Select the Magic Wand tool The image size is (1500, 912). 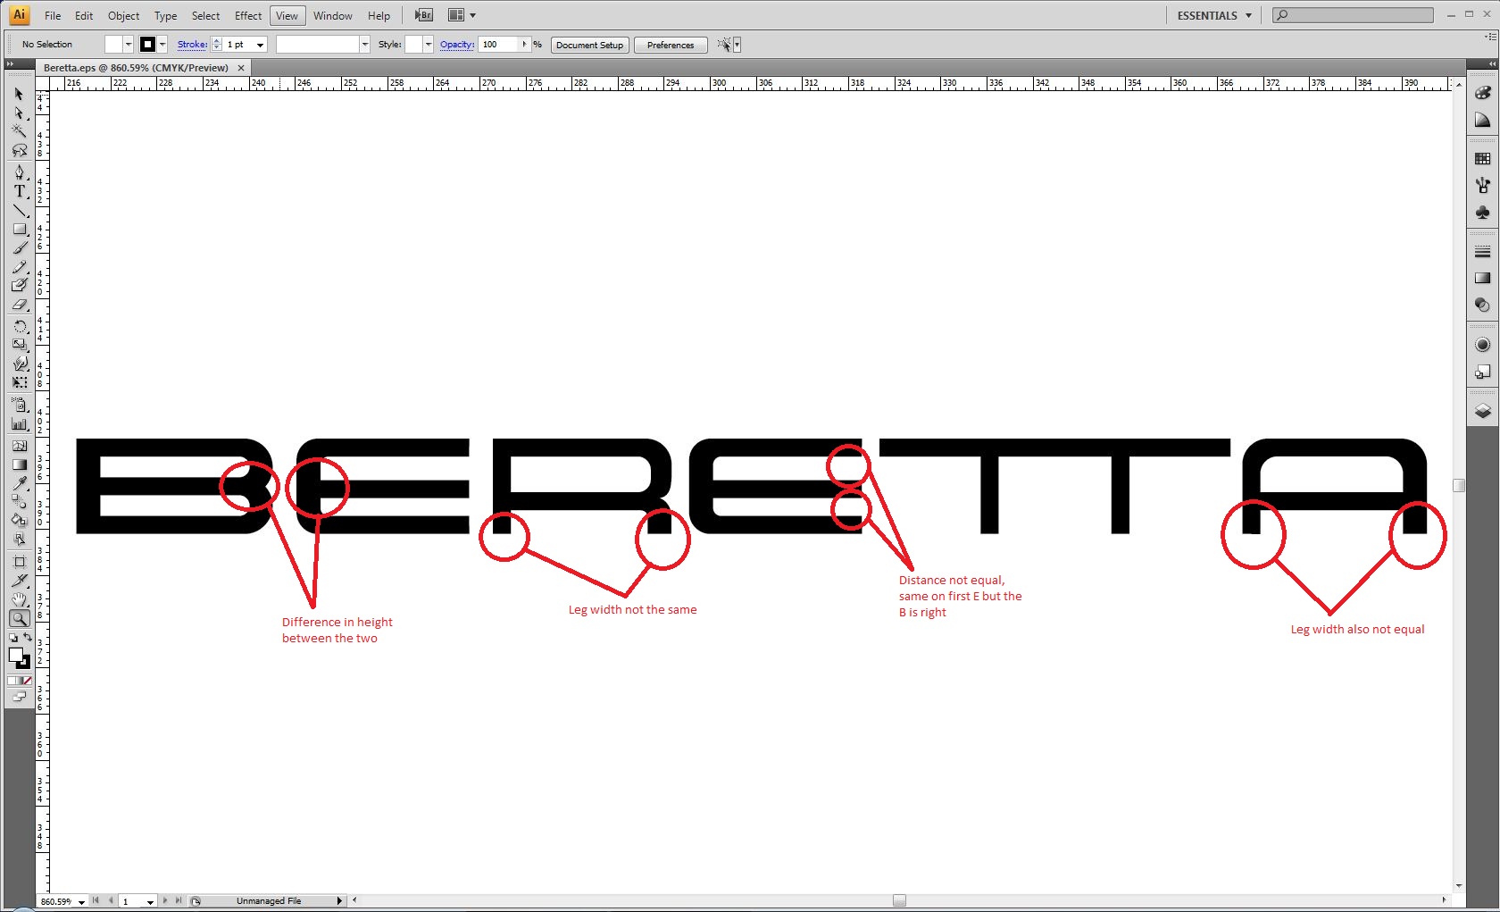pyautogui.click(x=19, y=131)
